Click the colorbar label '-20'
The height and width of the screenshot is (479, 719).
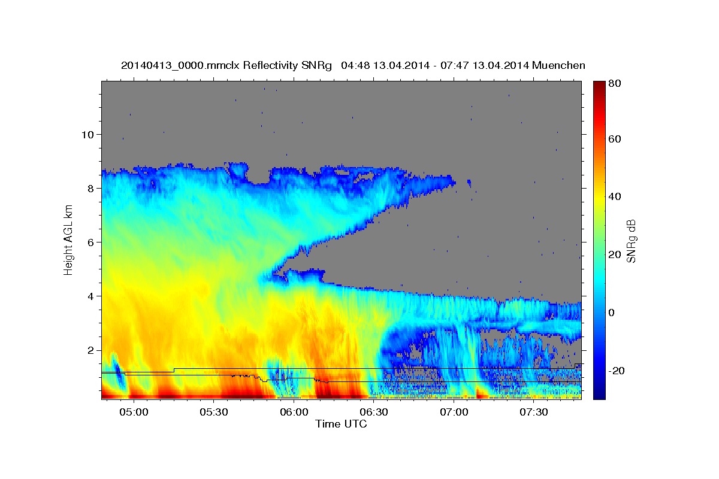(x=617, y=371)
